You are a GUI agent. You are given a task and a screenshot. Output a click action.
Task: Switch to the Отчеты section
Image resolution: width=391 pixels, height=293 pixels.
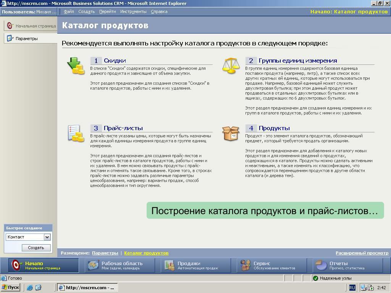click(x=347, y=266)
